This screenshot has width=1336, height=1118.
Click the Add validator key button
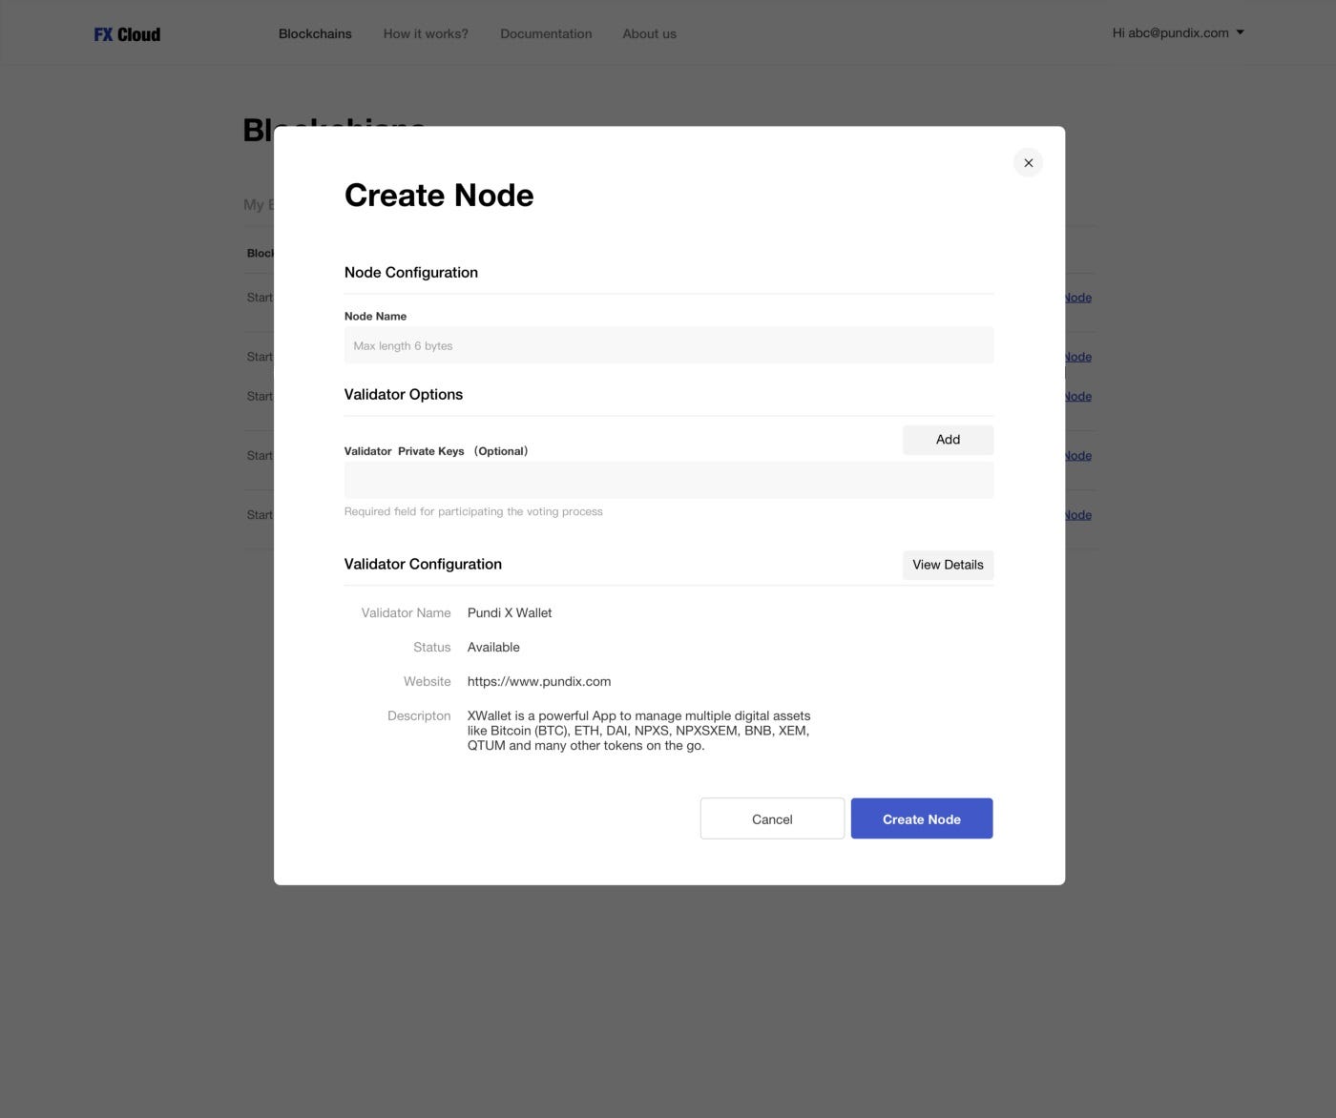948,440
